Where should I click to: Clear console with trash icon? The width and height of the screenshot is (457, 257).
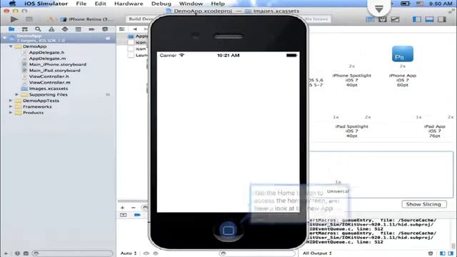[431, 253]
